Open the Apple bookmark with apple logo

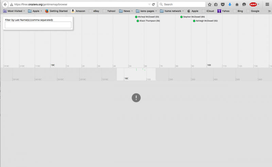193,11
